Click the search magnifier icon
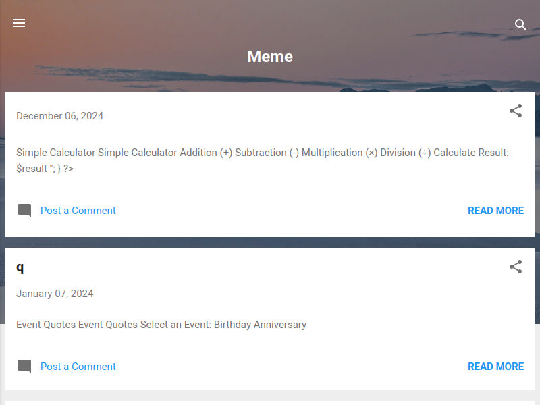Image resolution: width=540 pixels, height=405 pixels. pos(520,25)
